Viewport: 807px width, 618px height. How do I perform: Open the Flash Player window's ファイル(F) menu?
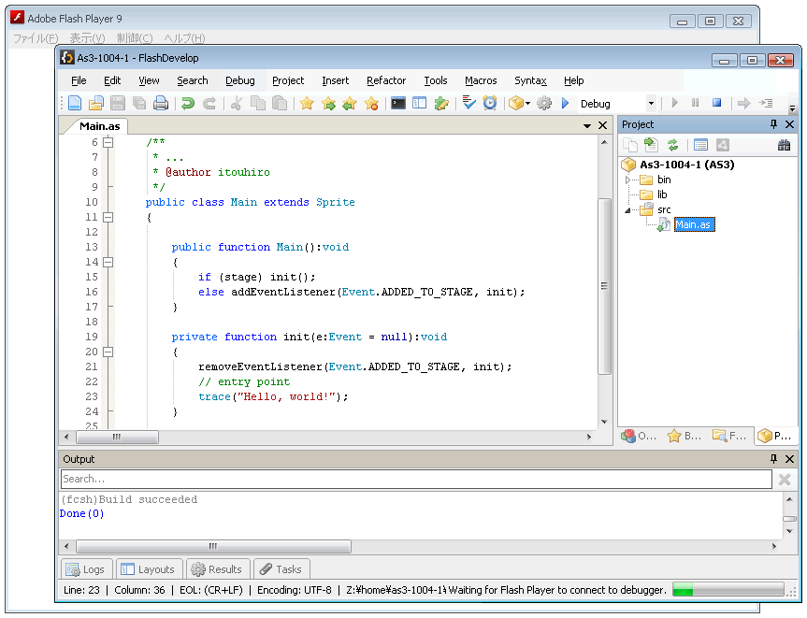36,38
